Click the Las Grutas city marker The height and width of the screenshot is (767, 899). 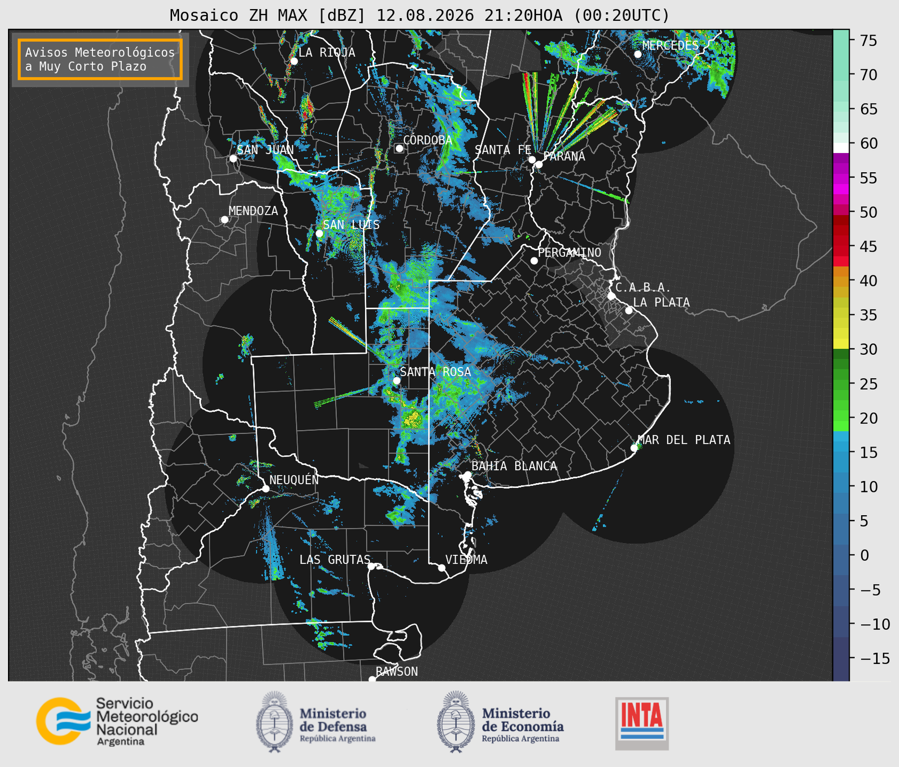tap(371, 566)
